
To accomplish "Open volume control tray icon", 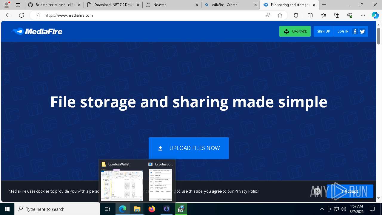I will (344, 209).
